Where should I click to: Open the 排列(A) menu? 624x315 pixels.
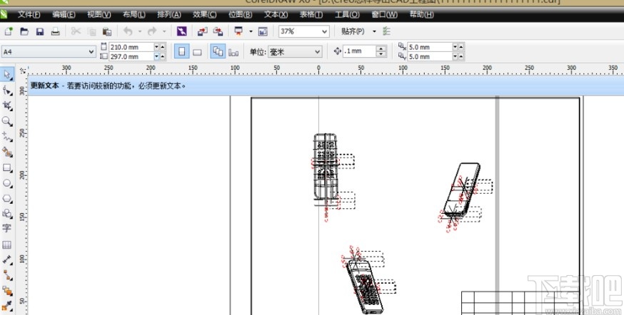(169, 15)
